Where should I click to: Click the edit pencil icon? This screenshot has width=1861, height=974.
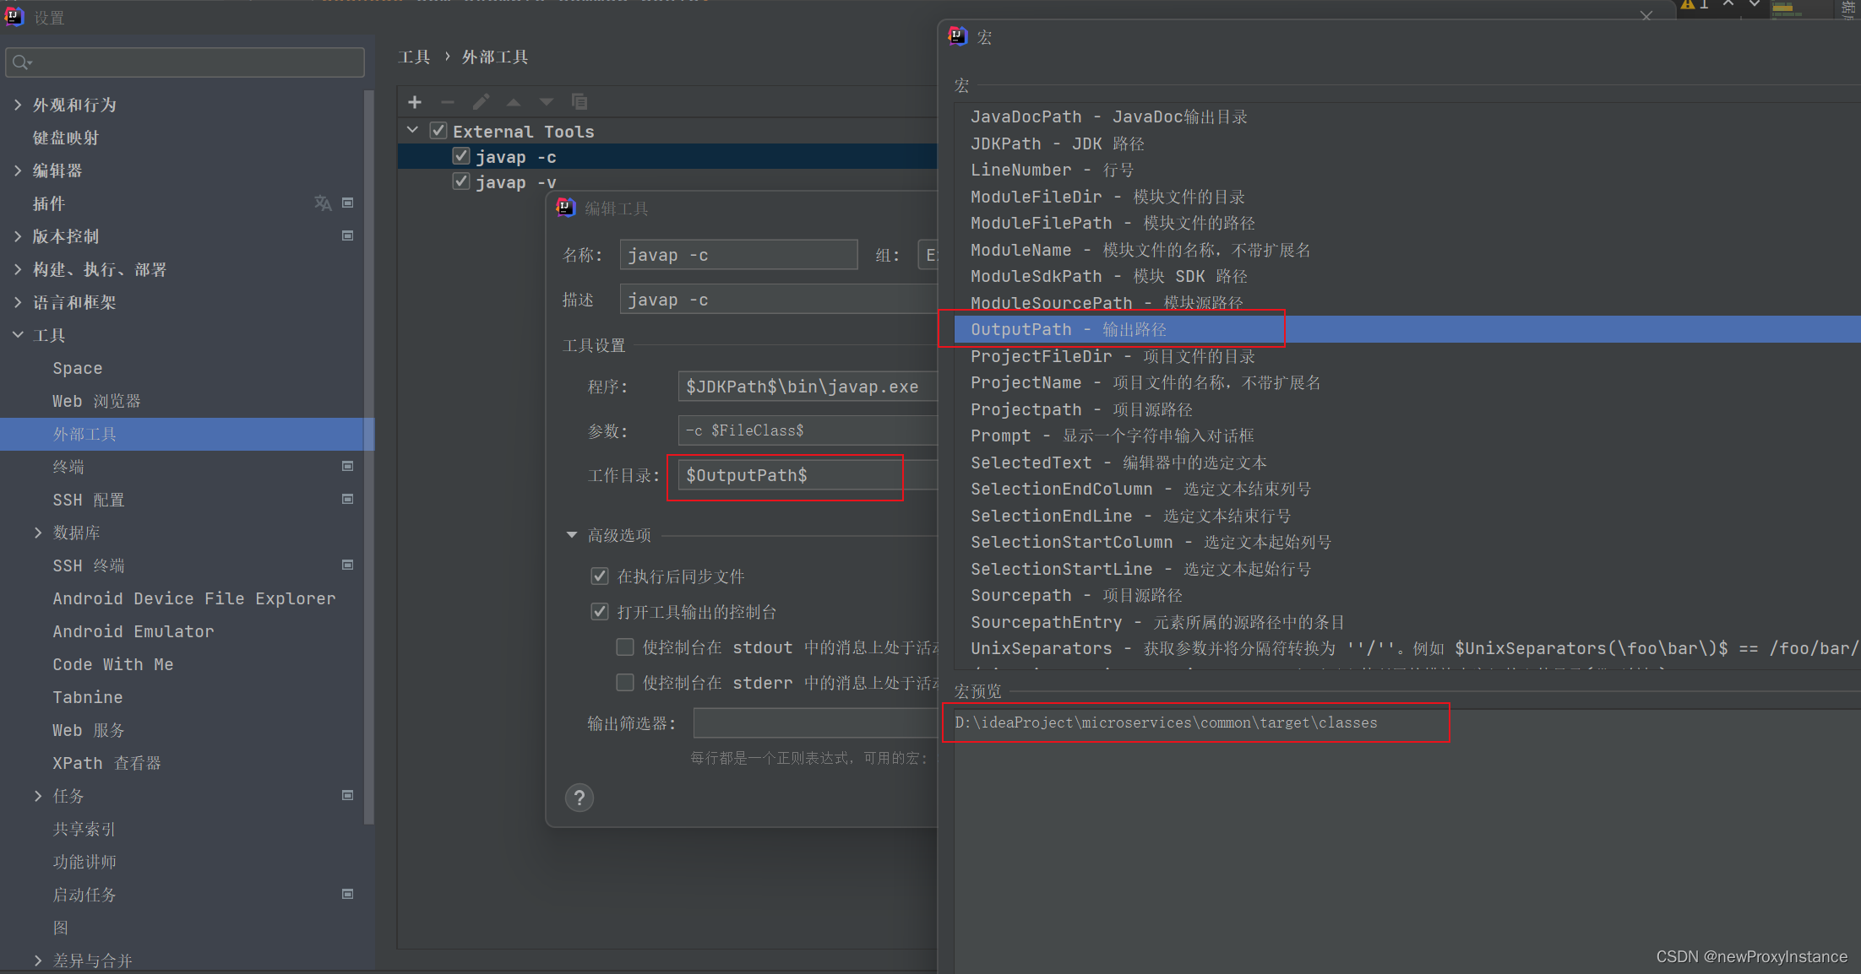tap(481, 102)
